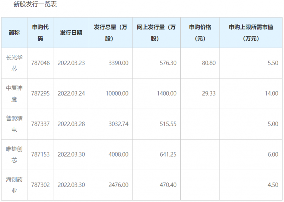Click issue date 2022.03.24
This screenshot has width=284, height=202.
[x=71, y=93]
